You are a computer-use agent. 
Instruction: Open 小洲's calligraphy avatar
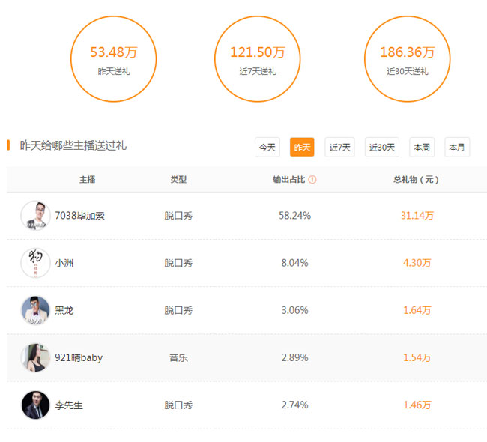tap(35, 263)
